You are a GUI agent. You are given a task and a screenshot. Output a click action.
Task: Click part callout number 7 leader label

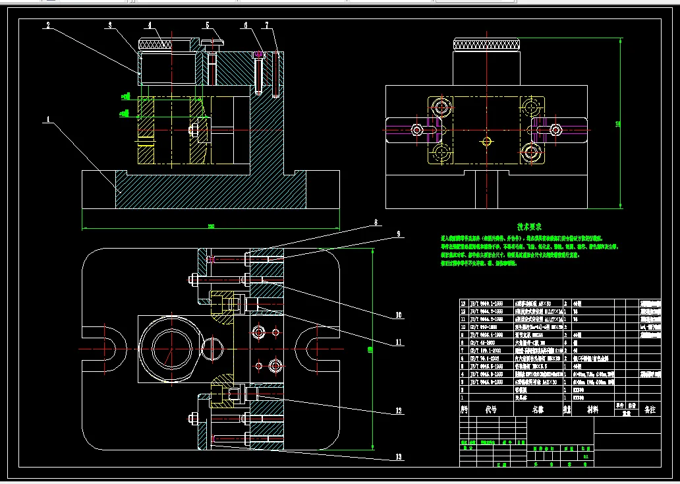pos(267,25)
